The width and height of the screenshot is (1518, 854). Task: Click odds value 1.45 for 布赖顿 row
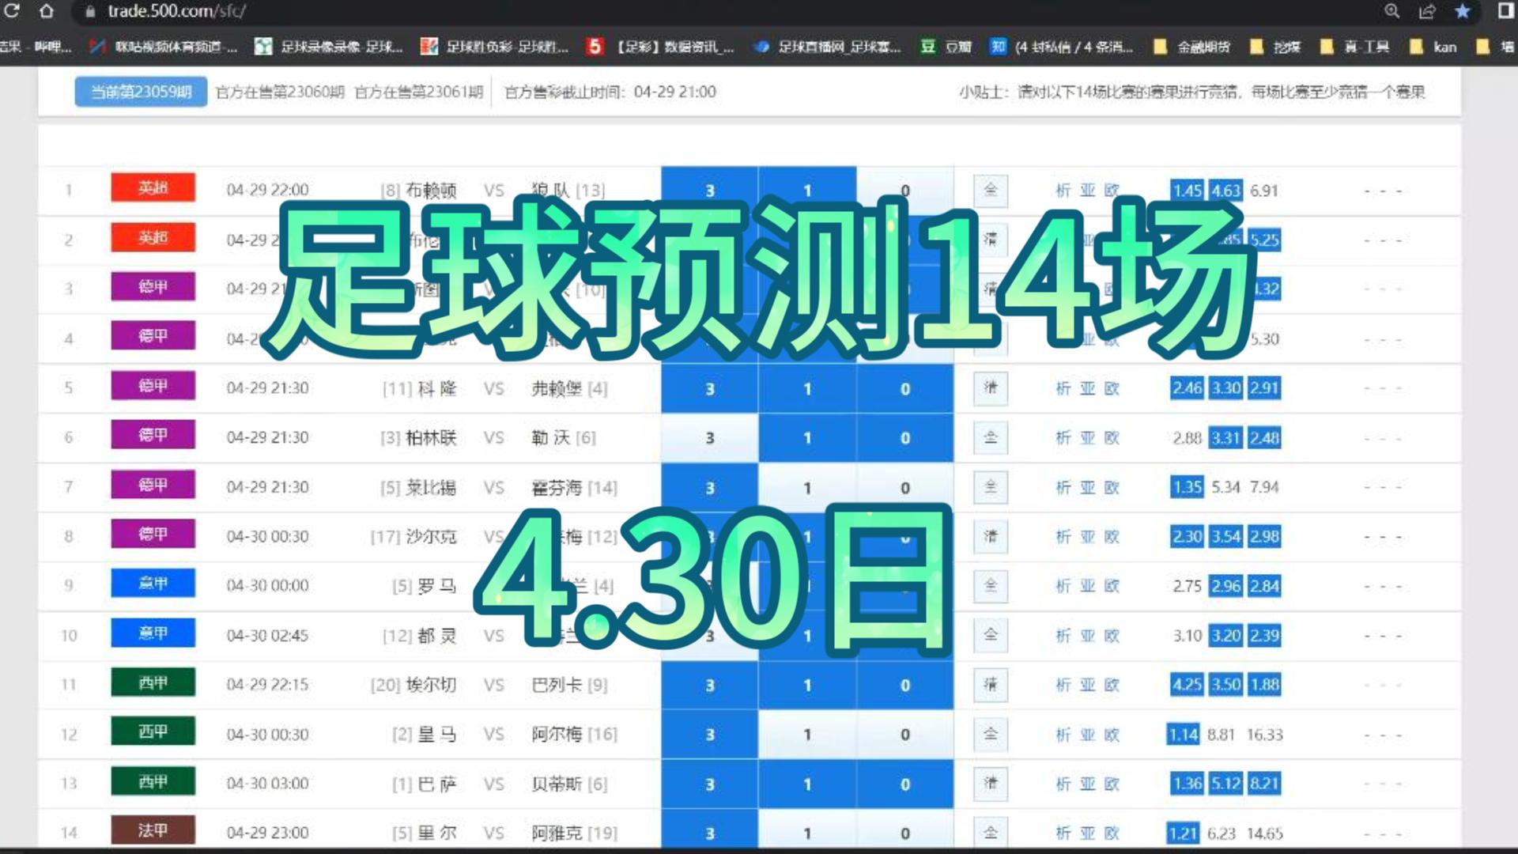(x=1187, y=191)
